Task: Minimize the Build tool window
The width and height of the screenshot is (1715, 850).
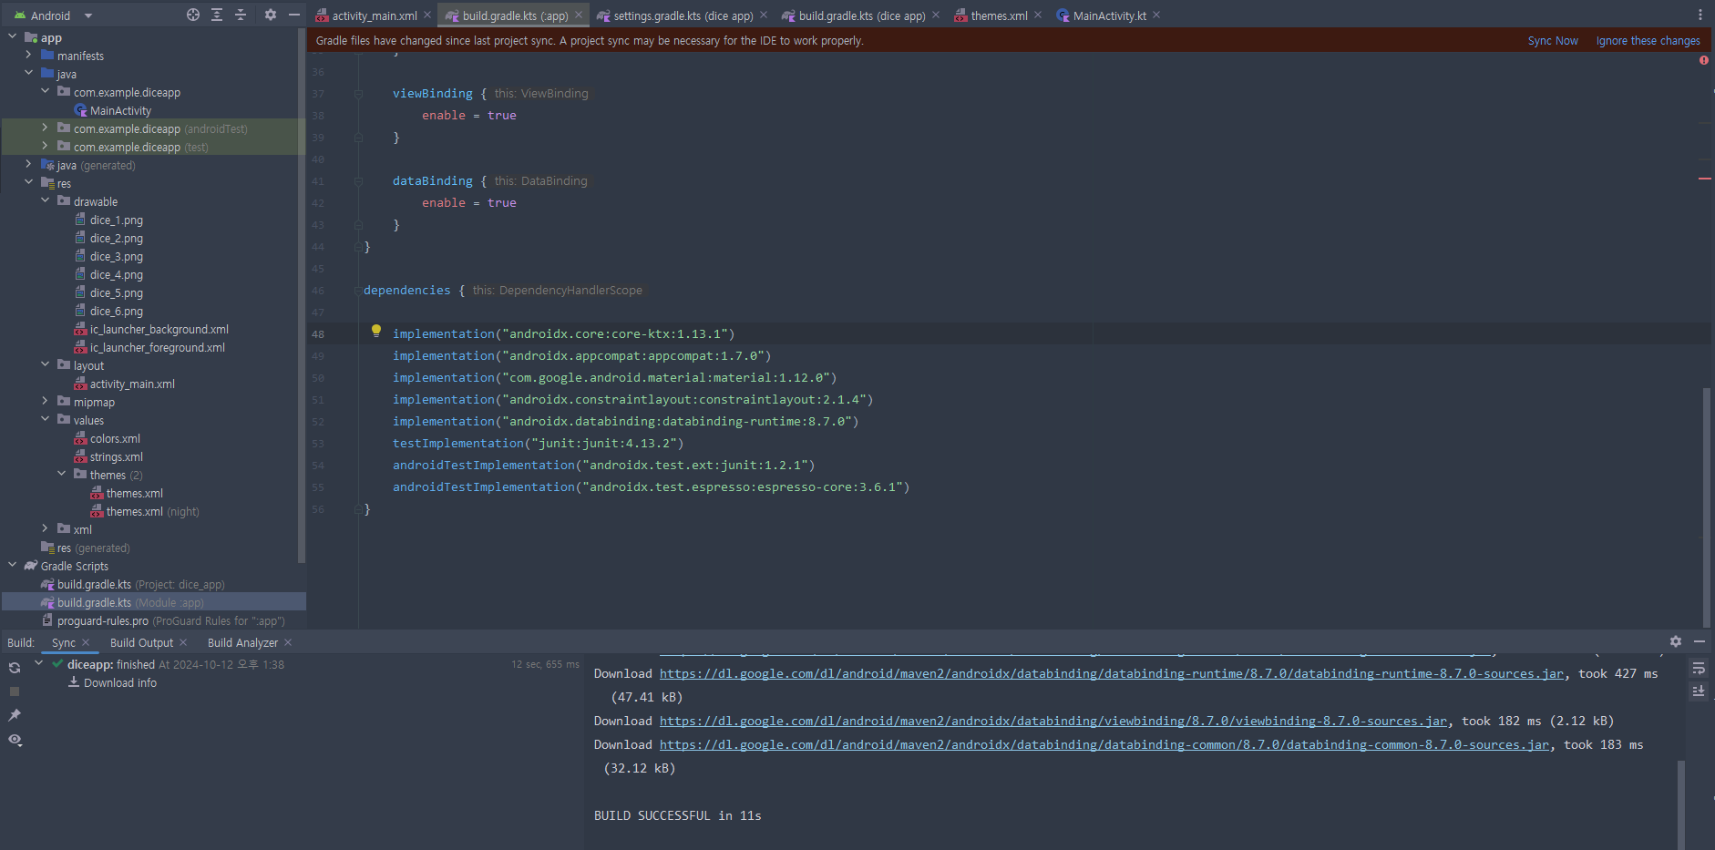Action: (x=1700, y=641)
